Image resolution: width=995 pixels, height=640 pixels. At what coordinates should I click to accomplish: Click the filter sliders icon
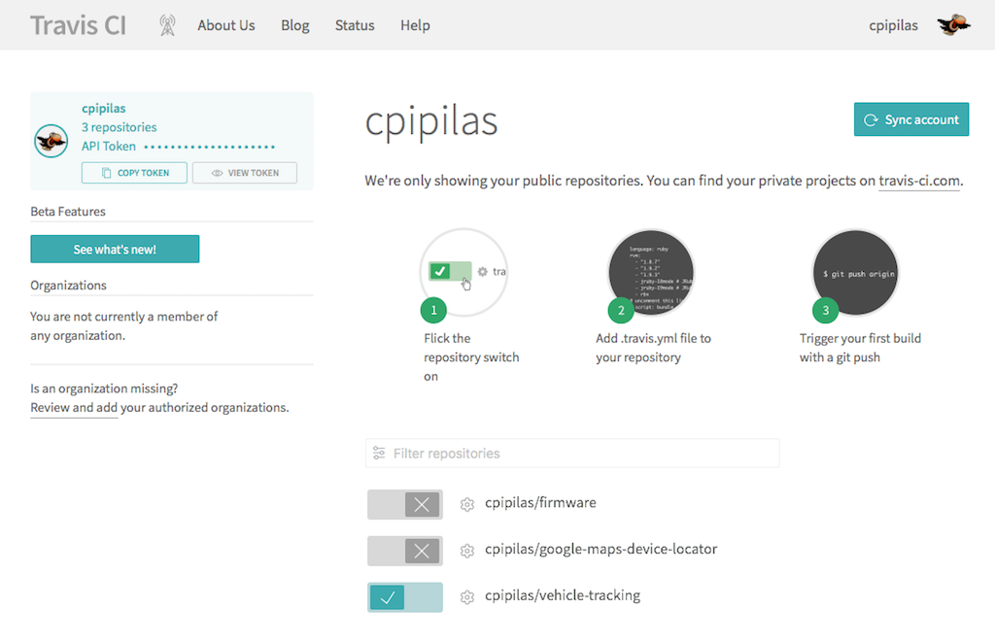click(379, 453)
